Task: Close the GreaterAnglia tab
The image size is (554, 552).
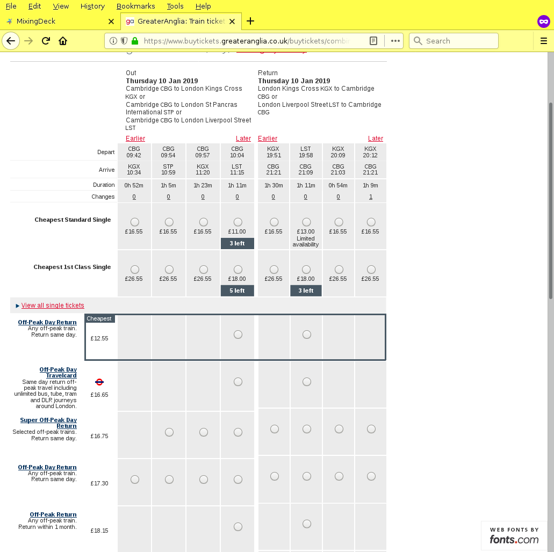Action: [x=232, y=21]
